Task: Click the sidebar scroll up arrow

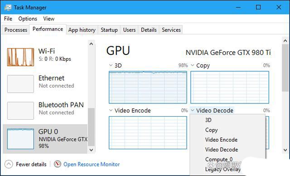Action: [x=91, y=44]
